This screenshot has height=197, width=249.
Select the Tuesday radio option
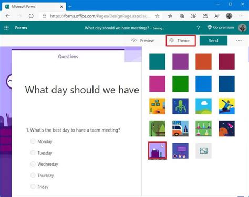click(33, 152)
